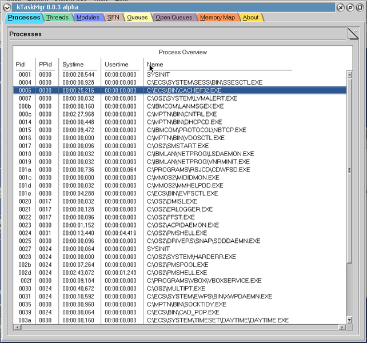
Task: Select the SSESCTL.EXE process row
Action: [179, 82]
